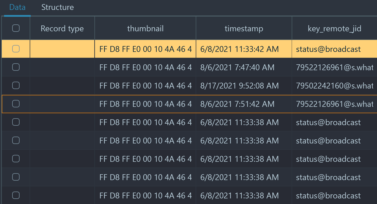
Task: Sort by the timestamp column header
Action: click(x=244, y=28)
